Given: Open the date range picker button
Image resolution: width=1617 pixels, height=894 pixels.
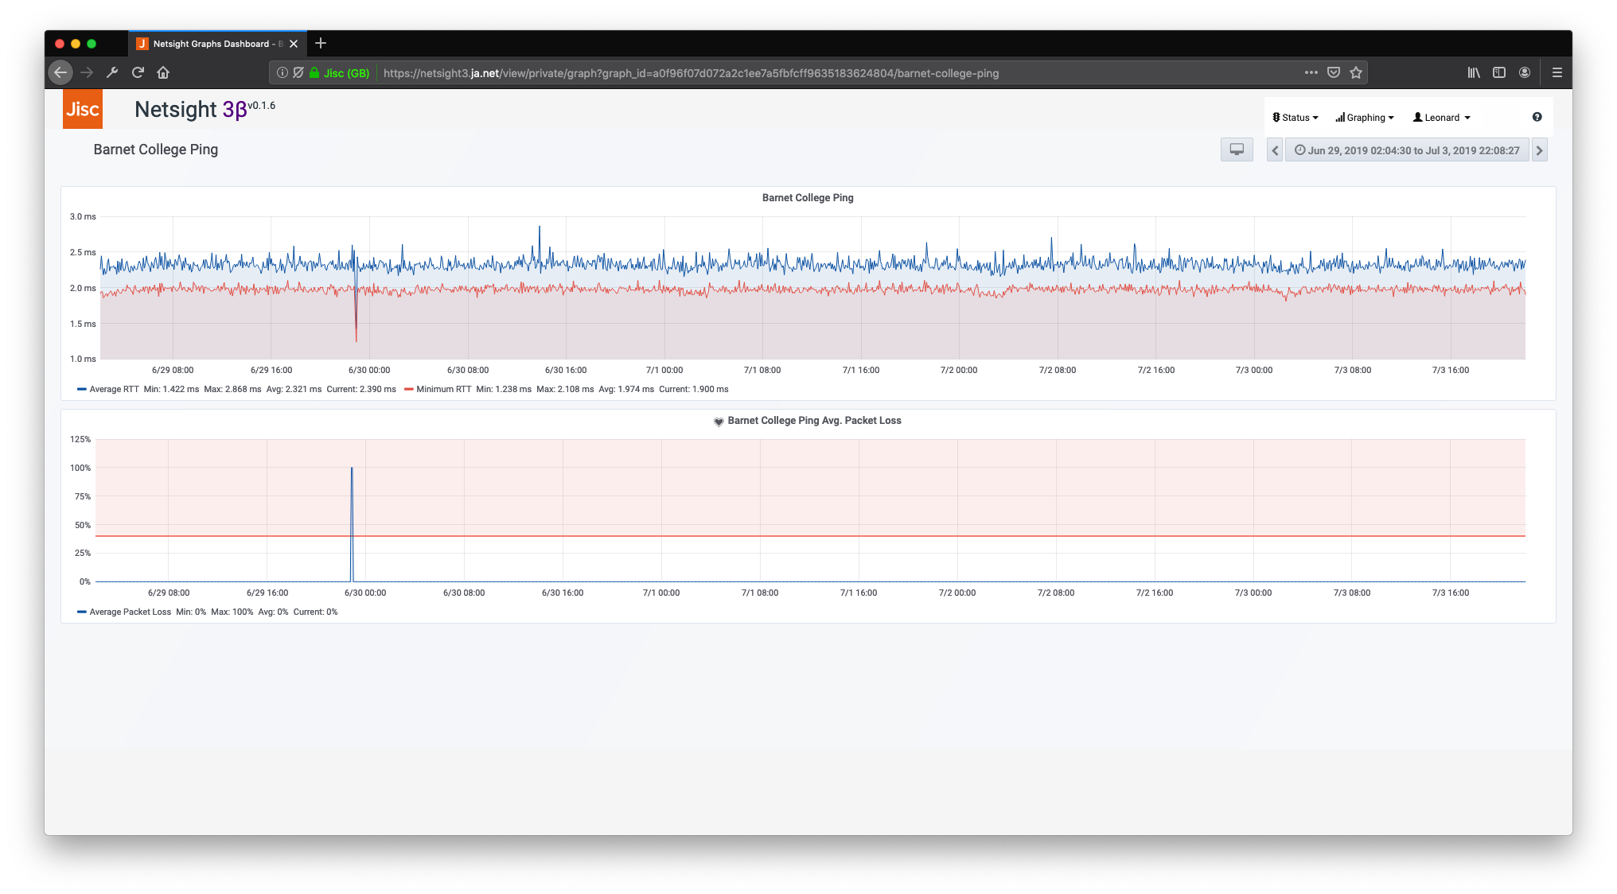Looking at the screenshot, I should [x=1406, y=150].
